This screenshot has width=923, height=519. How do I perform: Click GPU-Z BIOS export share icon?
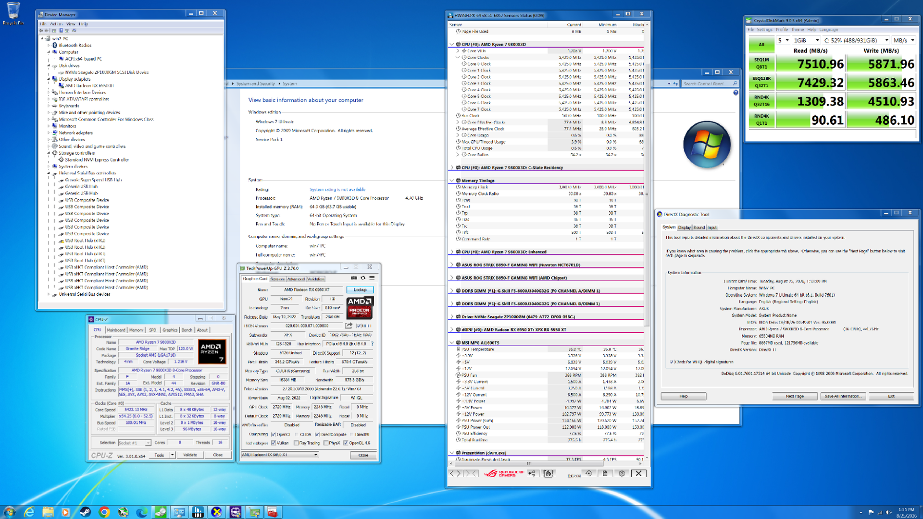[349, 326]
